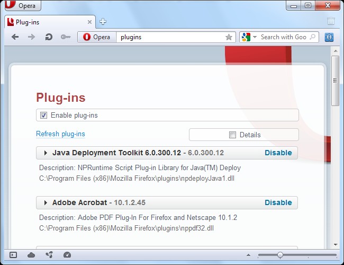
Task: Click the Plug-ins page heading
Action: (61, 98)
